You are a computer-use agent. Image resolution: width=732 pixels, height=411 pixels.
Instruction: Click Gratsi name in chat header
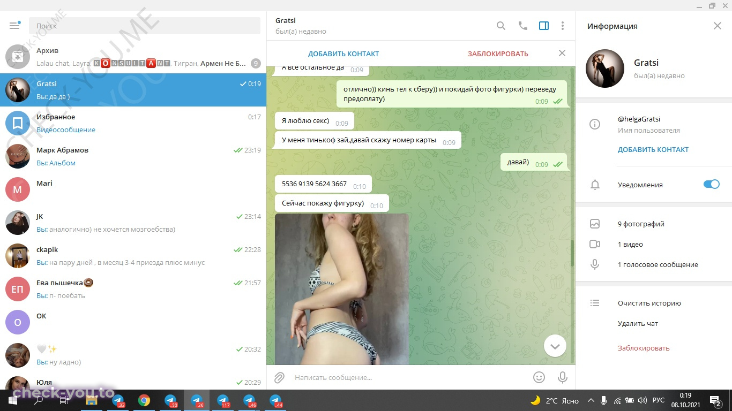(286, 20)
